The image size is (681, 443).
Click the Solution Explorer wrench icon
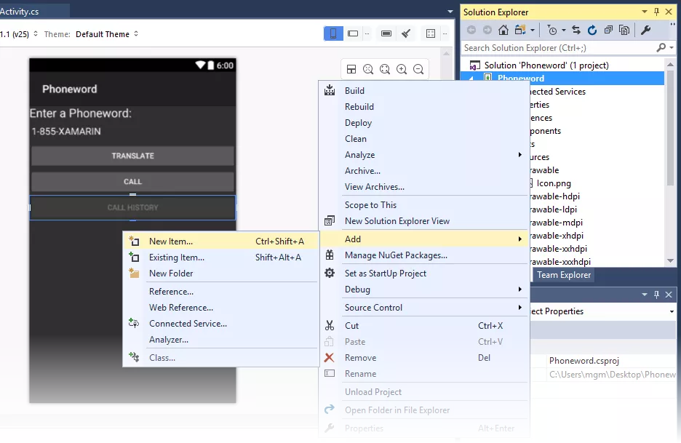click(645, 30)
